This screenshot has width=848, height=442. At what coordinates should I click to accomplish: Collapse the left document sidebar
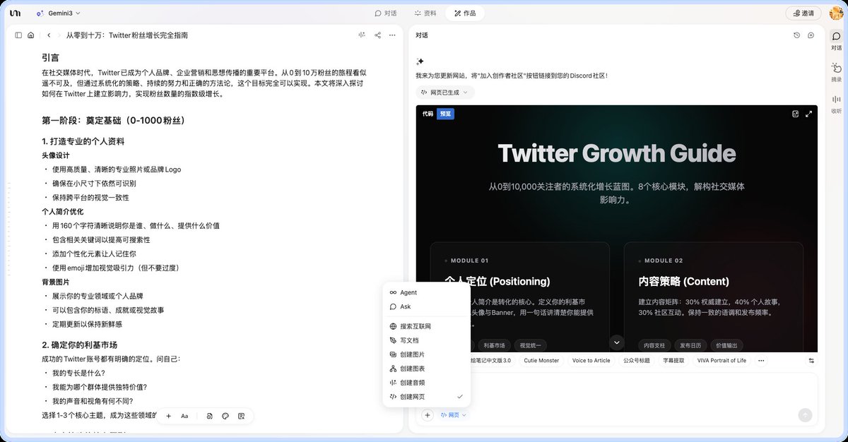pyautogui.click(x=18, y=35)
